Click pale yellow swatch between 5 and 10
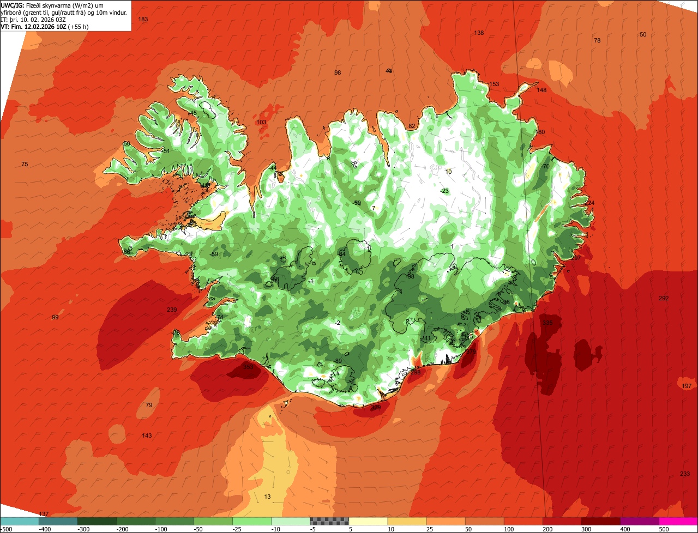 (x=368, y=521)
